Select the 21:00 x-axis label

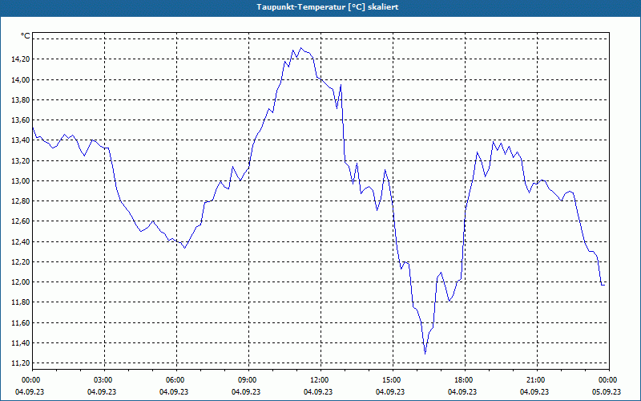point(536,380)
